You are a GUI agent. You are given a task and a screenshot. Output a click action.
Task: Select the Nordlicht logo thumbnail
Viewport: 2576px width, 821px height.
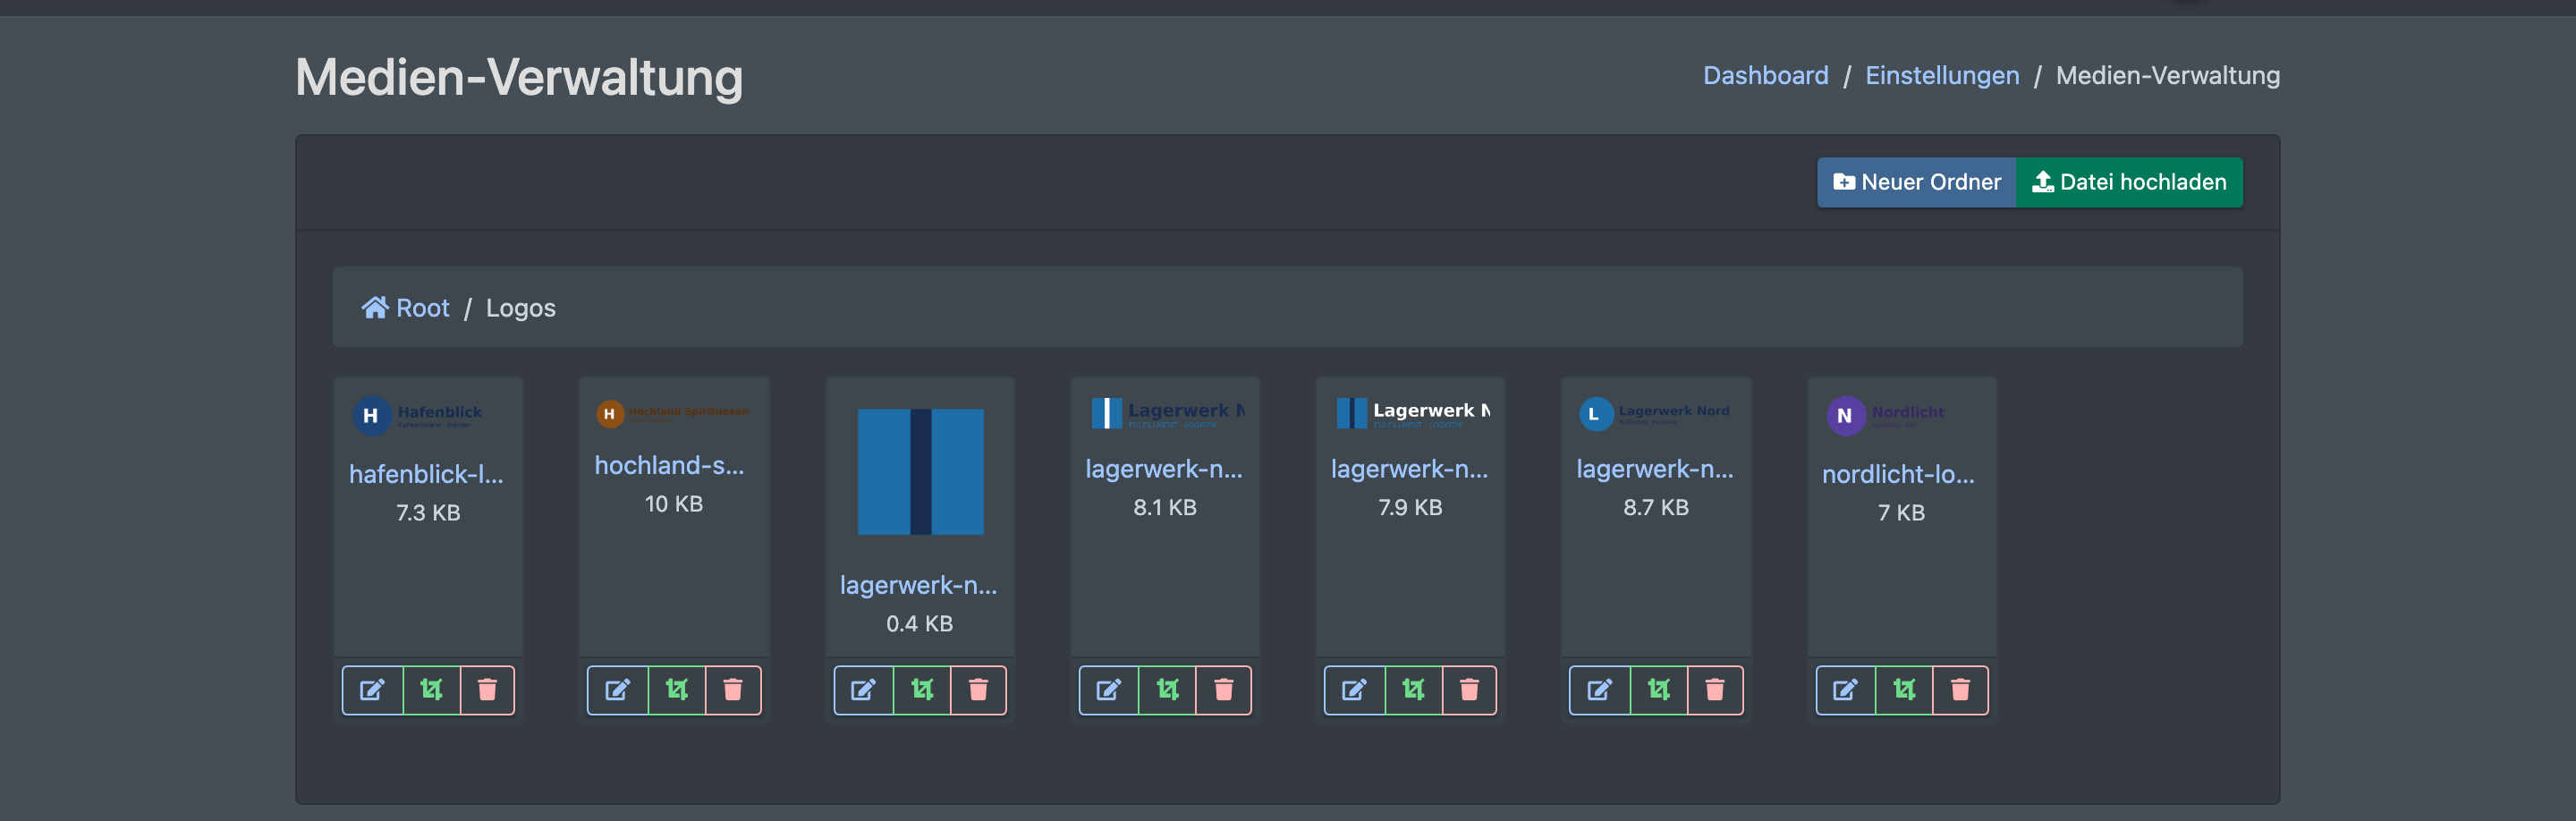tap(1901, 415)
